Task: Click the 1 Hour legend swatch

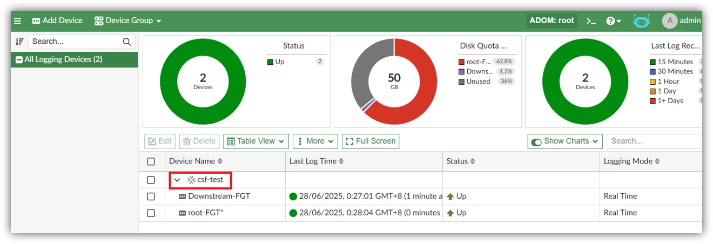Action: [653, 82]
